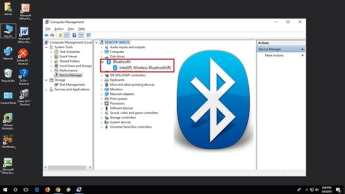The width and height of the screenshot is (345, 194).
Task: Collapse the Storage node
Action: coord(46,80)
